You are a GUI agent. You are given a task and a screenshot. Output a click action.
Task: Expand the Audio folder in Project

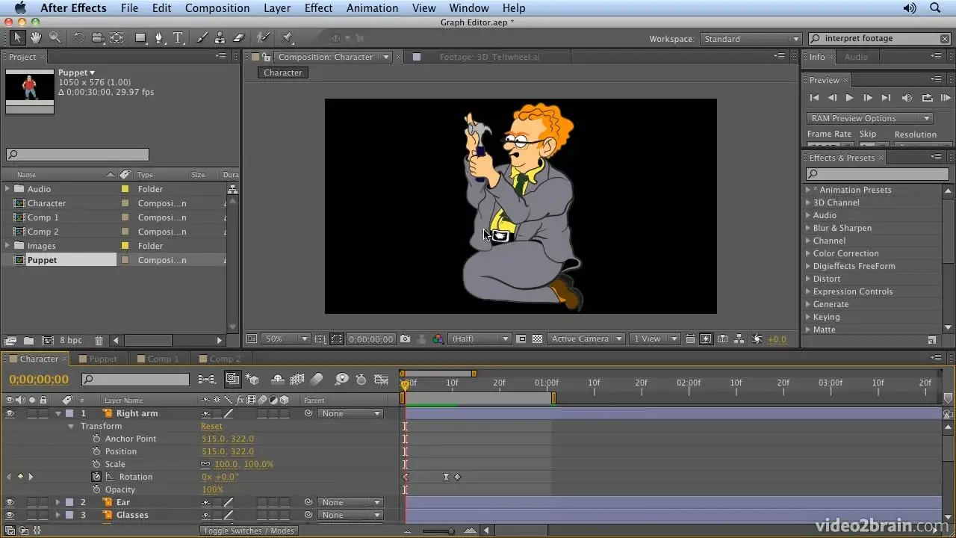[7, 189]
